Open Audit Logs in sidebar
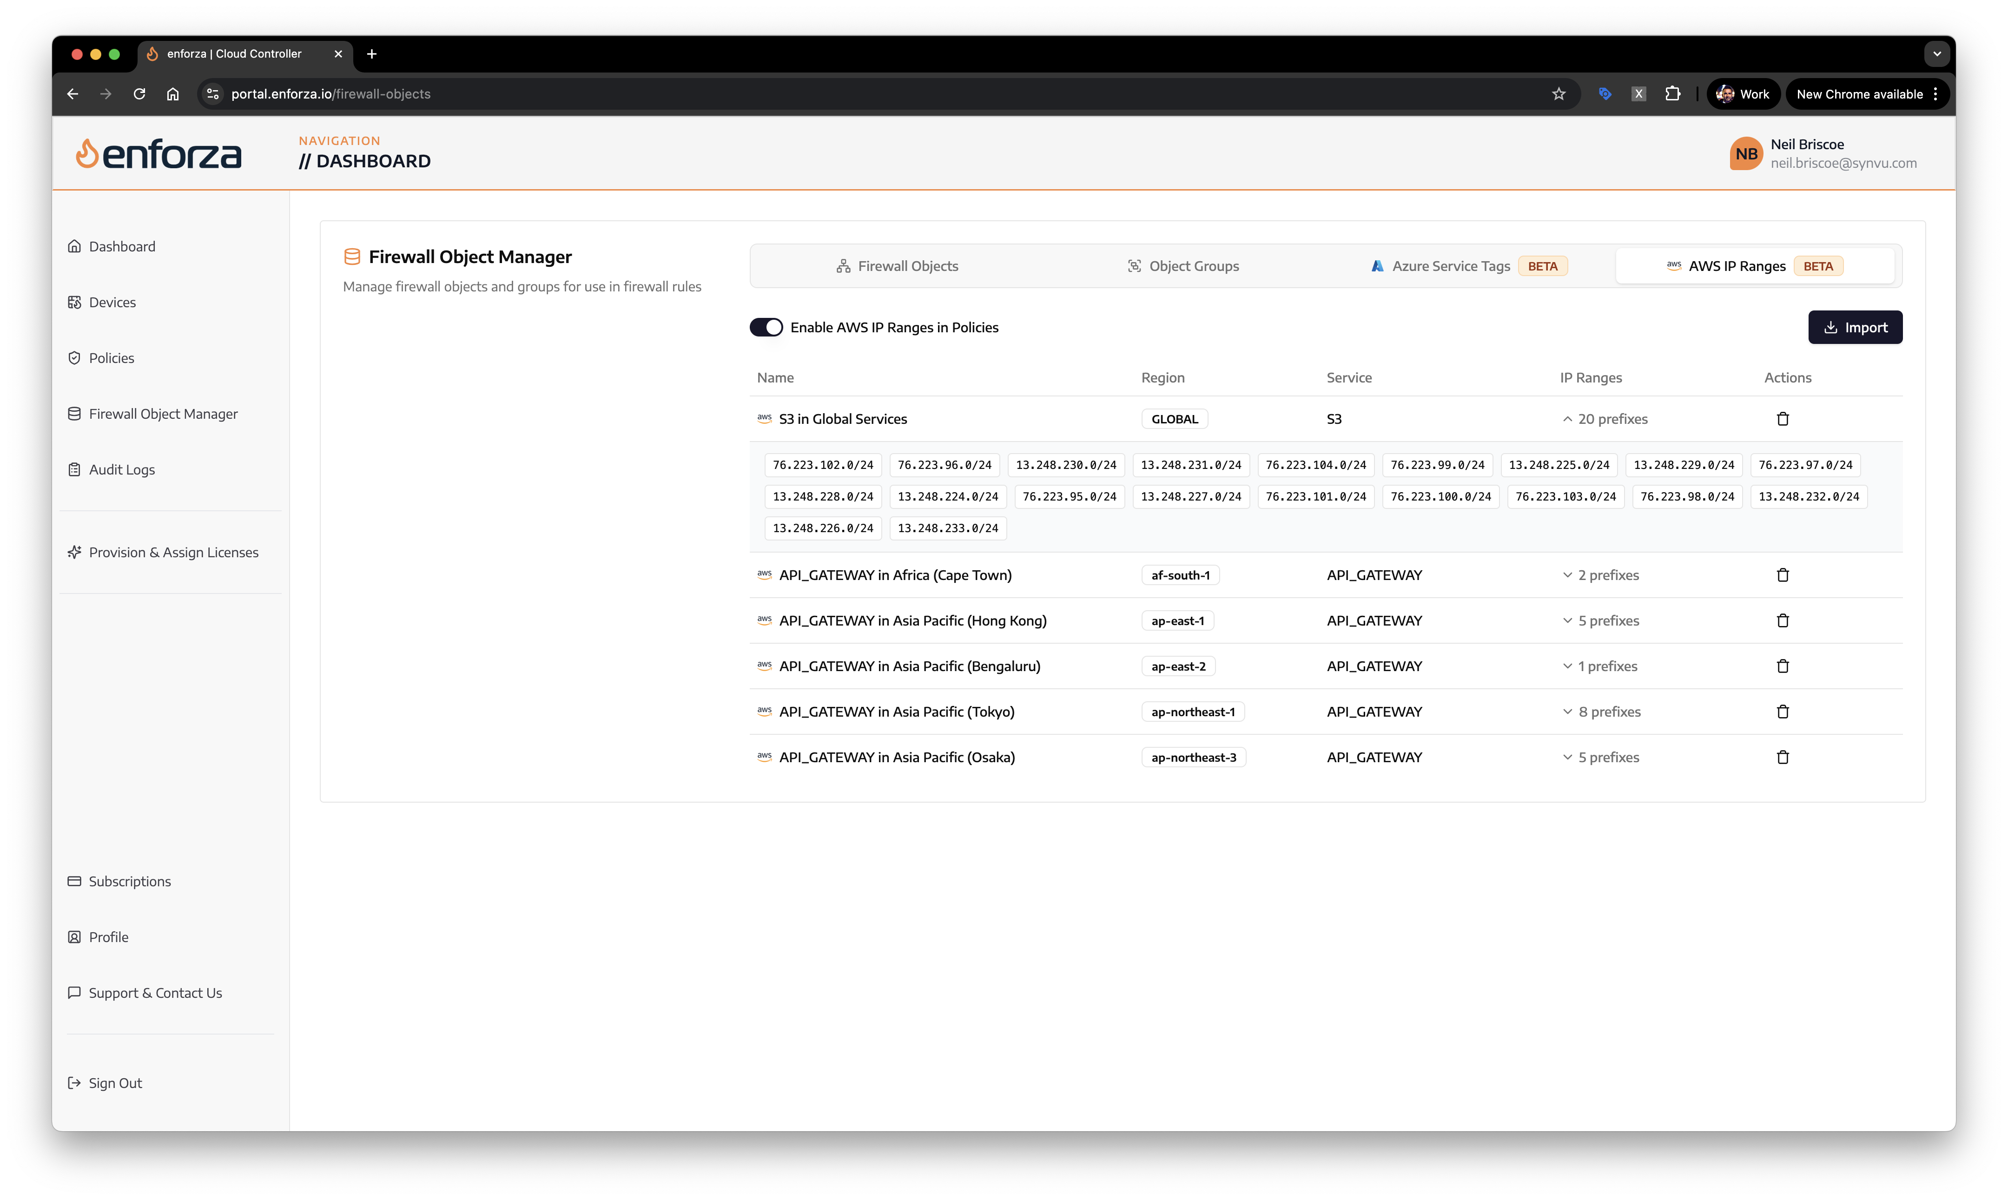The height and width of the screenshot is (1200, 2008). tap(121, 470)
